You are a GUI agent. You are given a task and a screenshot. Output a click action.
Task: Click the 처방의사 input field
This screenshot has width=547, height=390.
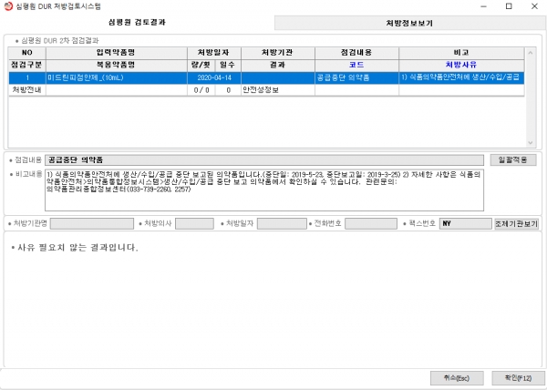[x=193, y=223]
